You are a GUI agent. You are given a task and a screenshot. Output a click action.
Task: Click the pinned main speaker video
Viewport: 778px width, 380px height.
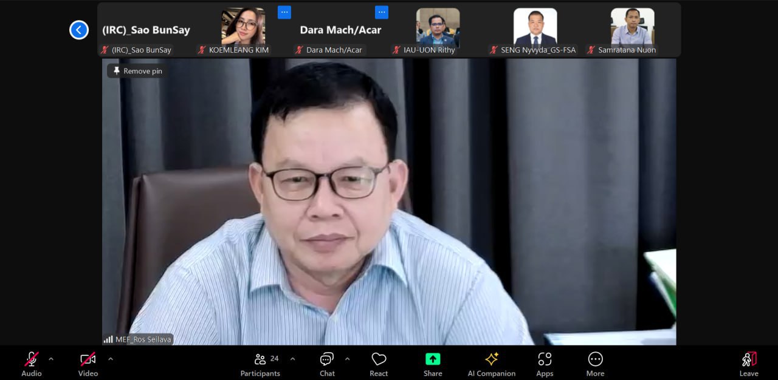pyautogui.click(x=389, y=202)
